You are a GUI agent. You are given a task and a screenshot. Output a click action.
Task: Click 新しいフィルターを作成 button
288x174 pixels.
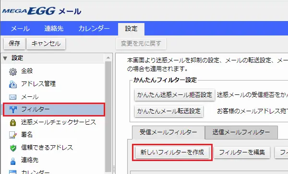[x=172, y=152]
